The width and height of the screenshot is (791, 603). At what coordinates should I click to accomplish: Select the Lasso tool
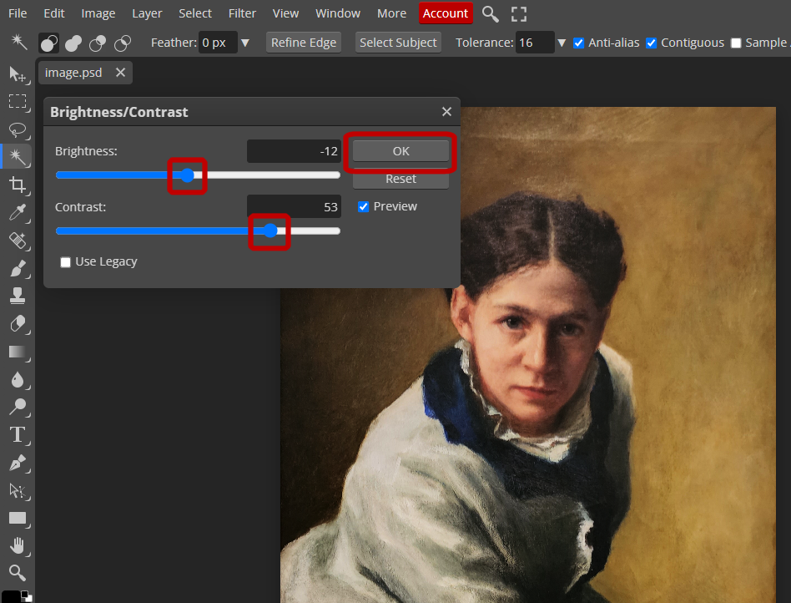coord(18,129)
